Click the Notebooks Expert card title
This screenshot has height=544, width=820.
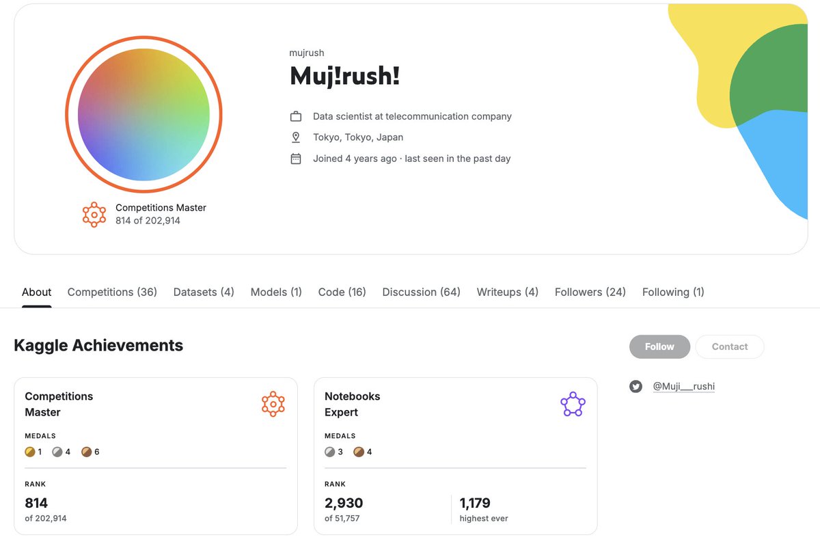pyautogui.click(x=353, y=404)
